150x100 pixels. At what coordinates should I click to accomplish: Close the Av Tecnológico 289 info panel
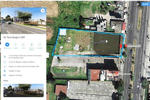tap(43, 10)
